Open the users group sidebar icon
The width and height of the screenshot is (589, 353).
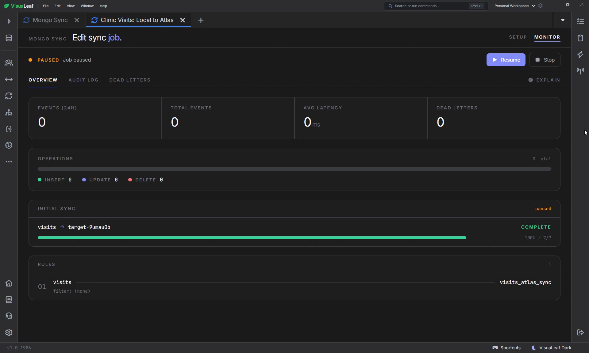(x=9, y=63)
